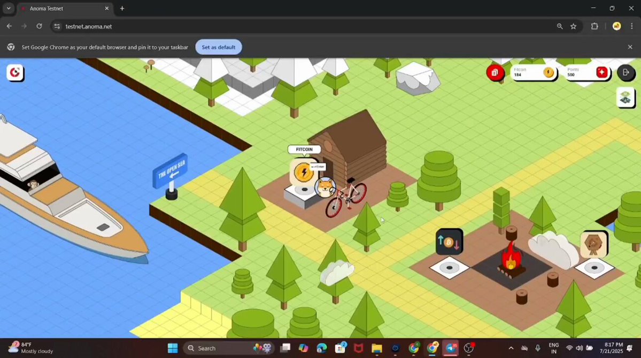Open the Extensions puzzle icon

(x=594, y=26)
